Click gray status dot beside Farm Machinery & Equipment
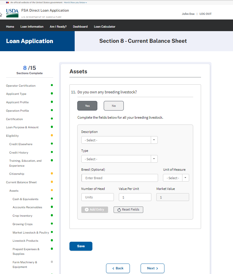 tap(52, 262)
